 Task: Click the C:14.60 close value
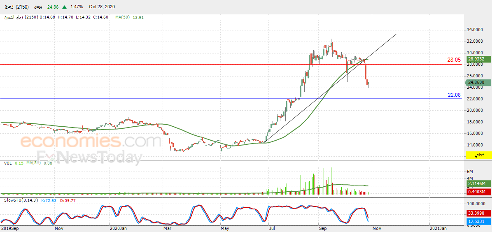pyautogui.click(x=101, y=17)
